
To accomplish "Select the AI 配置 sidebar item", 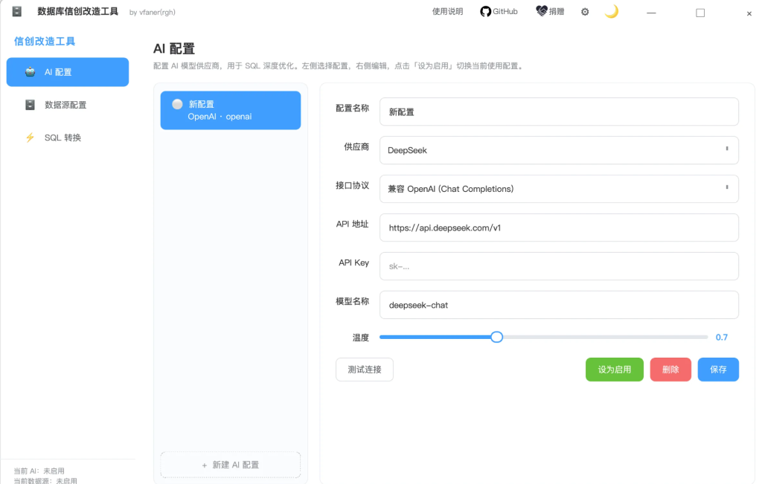I will 68,72.
